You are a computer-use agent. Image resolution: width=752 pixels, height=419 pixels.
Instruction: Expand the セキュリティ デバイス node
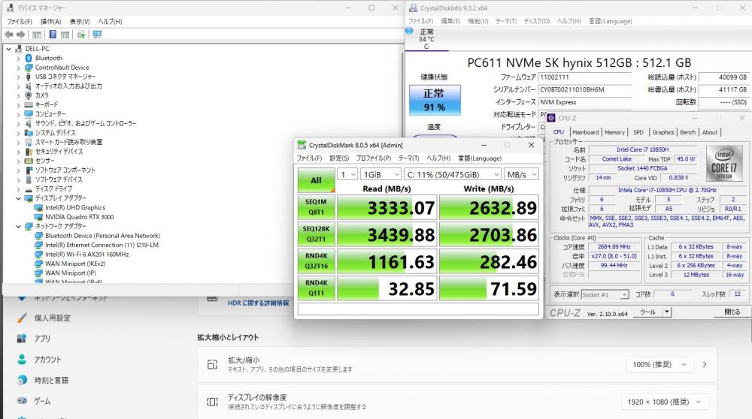19,152
